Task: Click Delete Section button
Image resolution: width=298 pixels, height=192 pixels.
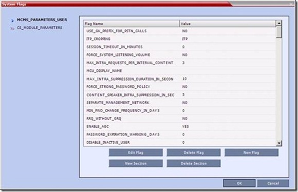Action: tap(194, 163)
